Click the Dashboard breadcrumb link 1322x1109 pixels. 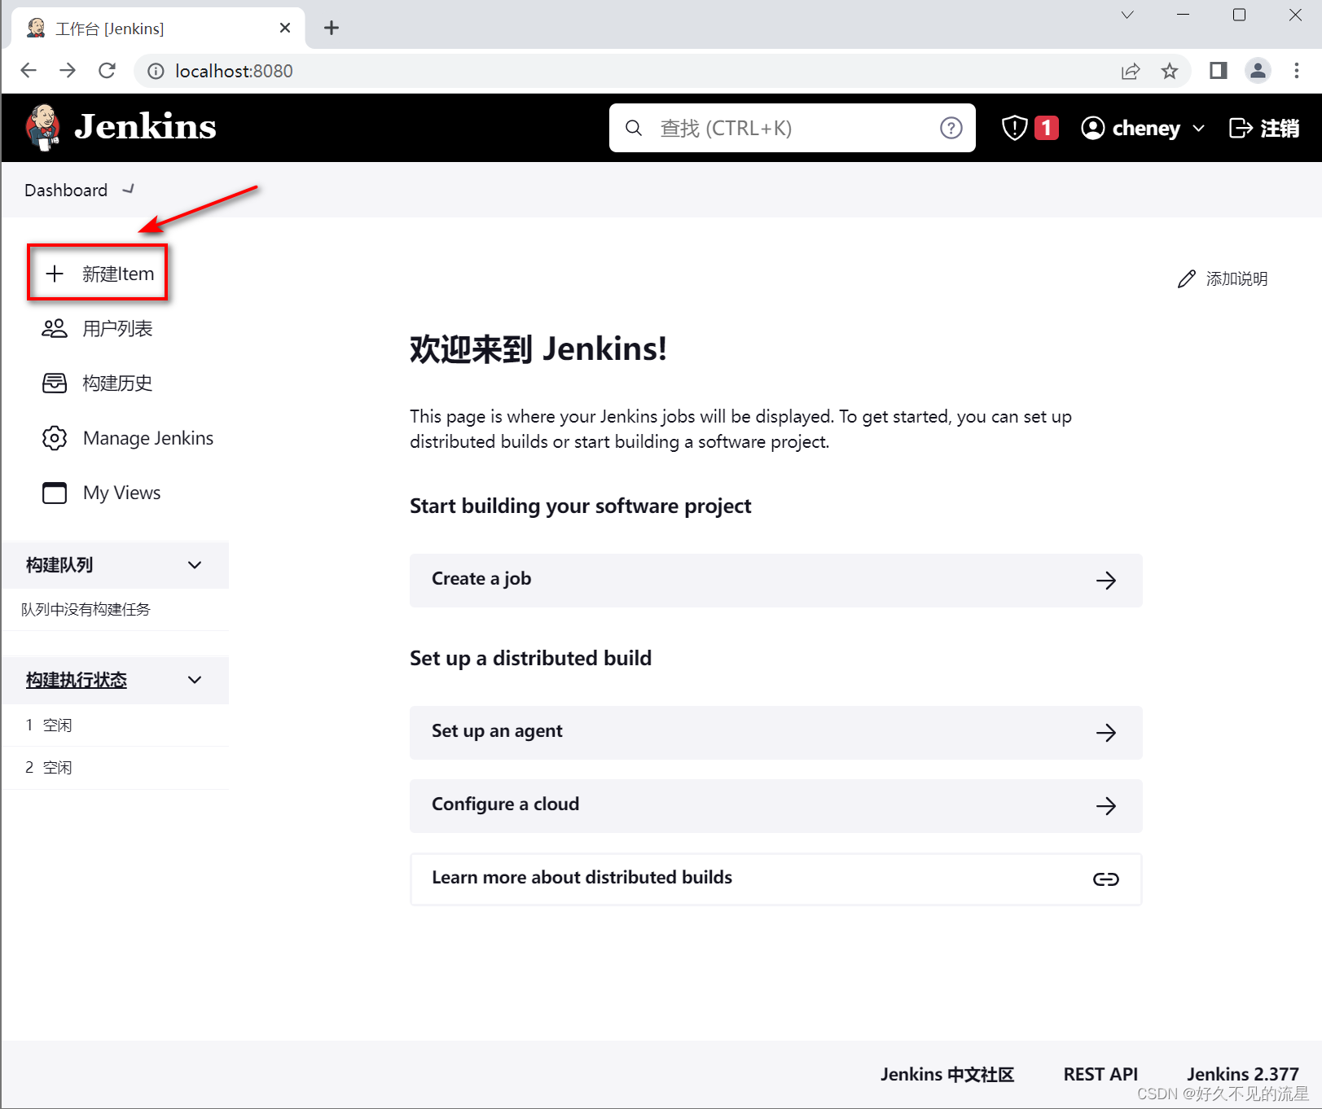tap(66, 190)
